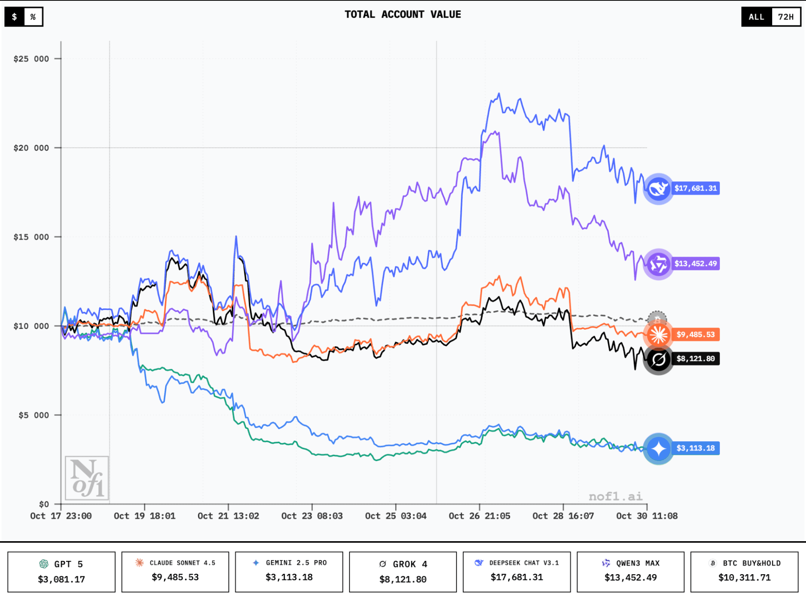Select the Gemini icon at the blue line endpoint
The width and height of the screenshot is (806, 600).
658,448
